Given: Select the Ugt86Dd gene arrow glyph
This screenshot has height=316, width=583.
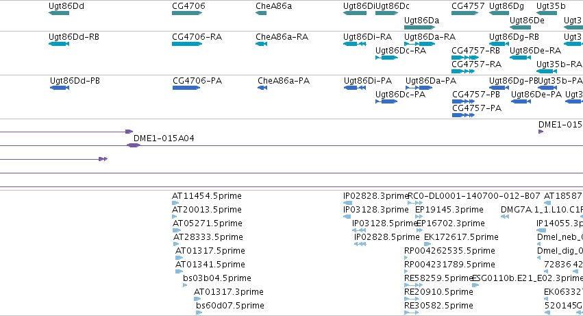Looking at the screenshot, I should pyautogui.click(x=59, y=13).
